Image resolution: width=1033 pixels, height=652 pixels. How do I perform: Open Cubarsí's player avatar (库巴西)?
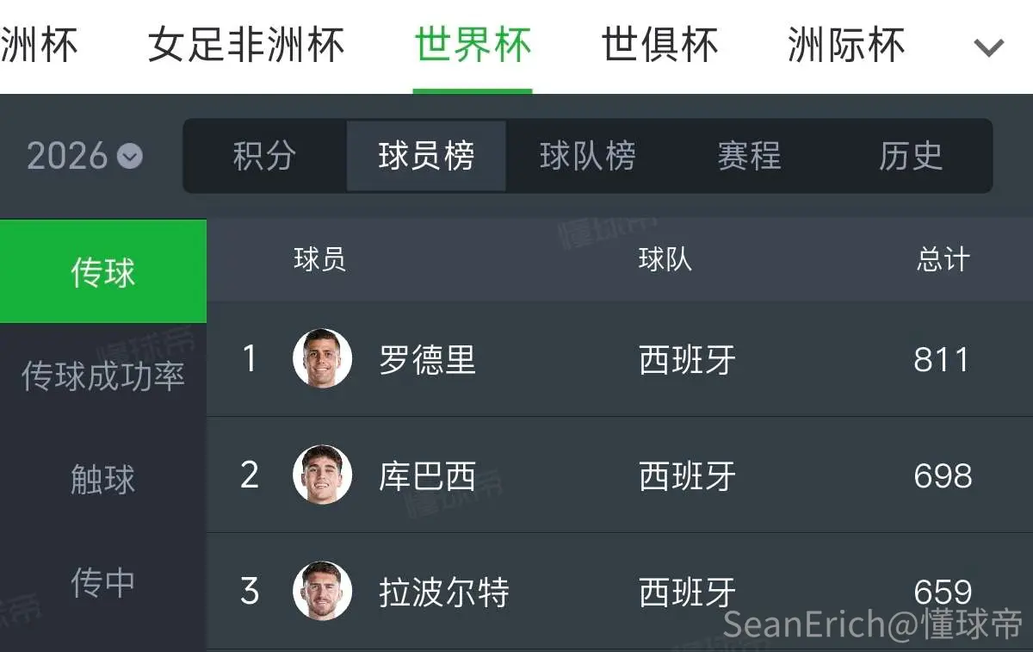(322, 475)
